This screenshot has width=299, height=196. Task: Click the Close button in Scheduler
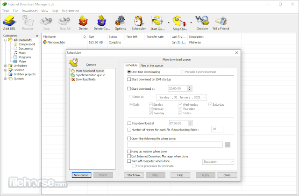[x=227, y=175]
